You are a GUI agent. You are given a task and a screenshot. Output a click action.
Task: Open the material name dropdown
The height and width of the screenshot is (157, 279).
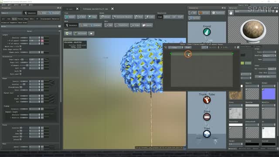[251, 11]
